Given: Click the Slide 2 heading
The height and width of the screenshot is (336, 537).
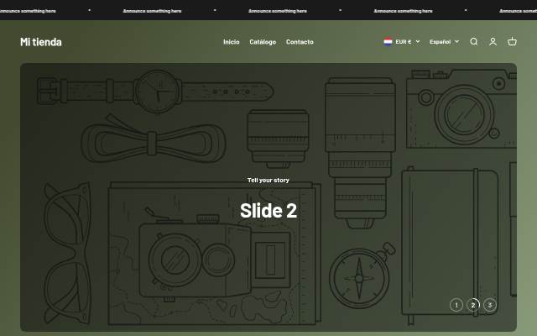Looking at the screenshot, I should 268,210.
